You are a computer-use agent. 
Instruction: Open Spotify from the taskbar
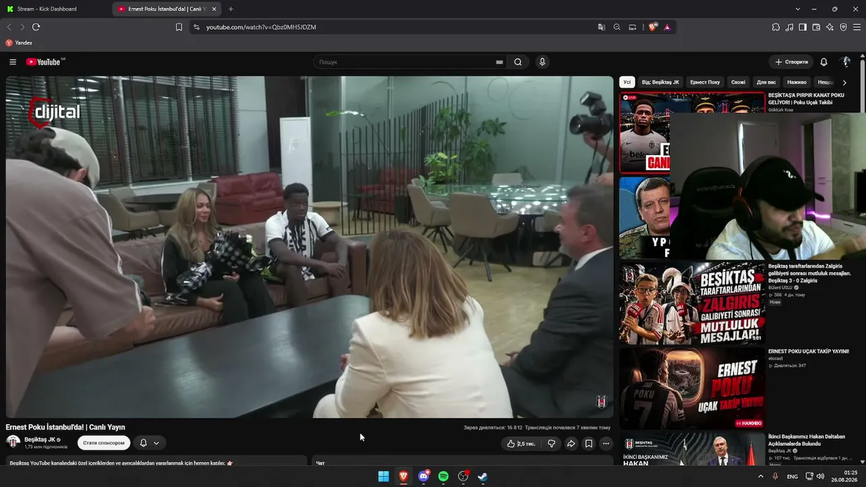pos(443,476)
